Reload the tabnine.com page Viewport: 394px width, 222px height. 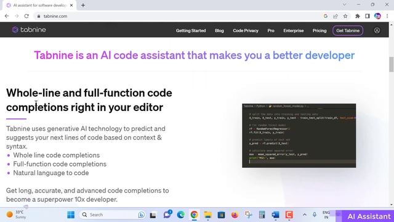[x=26, y=16]
